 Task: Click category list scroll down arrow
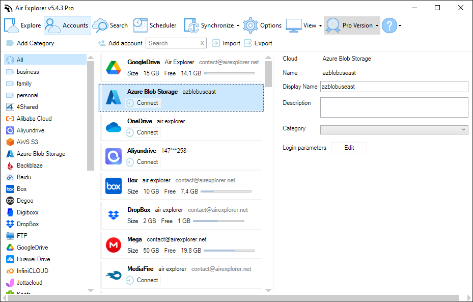pyautogui.click(x=91, y=290)
